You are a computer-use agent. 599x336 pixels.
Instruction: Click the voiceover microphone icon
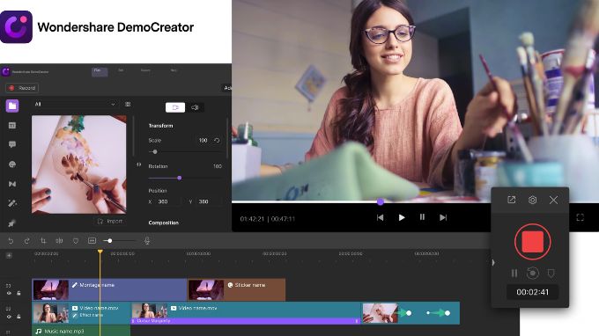pos(147,241)
